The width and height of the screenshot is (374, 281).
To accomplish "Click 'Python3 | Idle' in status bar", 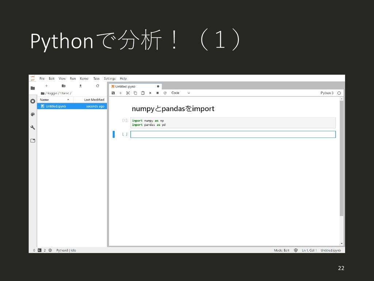I will (x=66, y=250).
